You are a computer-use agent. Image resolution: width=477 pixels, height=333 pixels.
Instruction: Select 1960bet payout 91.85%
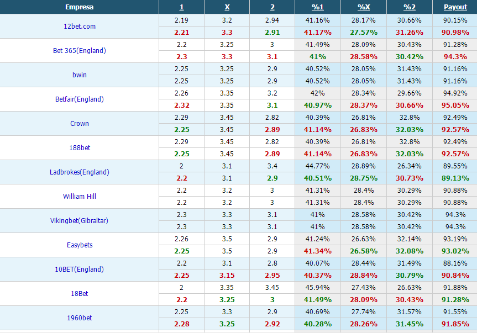click(455, 324)
